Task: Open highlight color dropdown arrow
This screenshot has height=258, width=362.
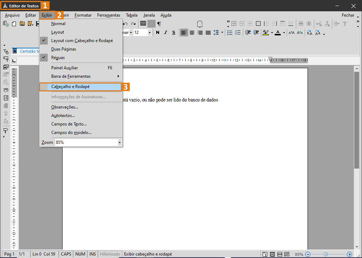Action: pyautogui.click(x=272, y=33)
